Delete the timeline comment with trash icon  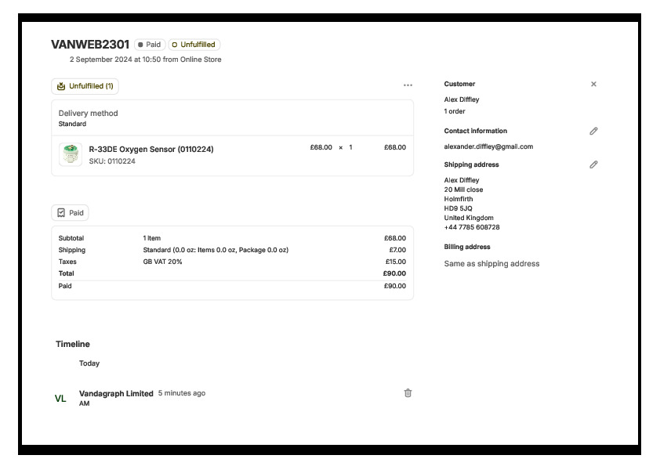pyautogui.click(x=408, y=393)
